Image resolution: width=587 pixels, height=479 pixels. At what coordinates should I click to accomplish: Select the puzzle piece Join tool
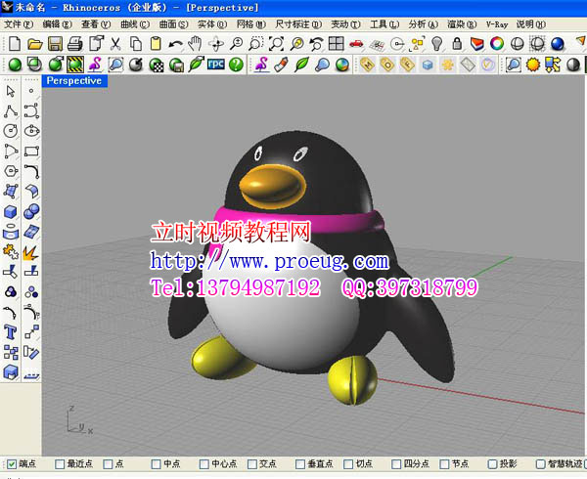(11, 251)
